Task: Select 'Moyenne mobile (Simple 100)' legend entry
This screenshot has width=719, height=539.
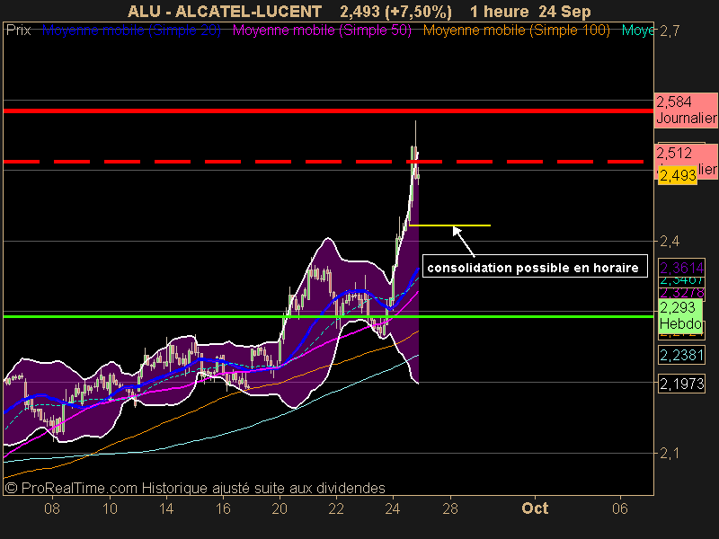Action: tap(516, 31)
